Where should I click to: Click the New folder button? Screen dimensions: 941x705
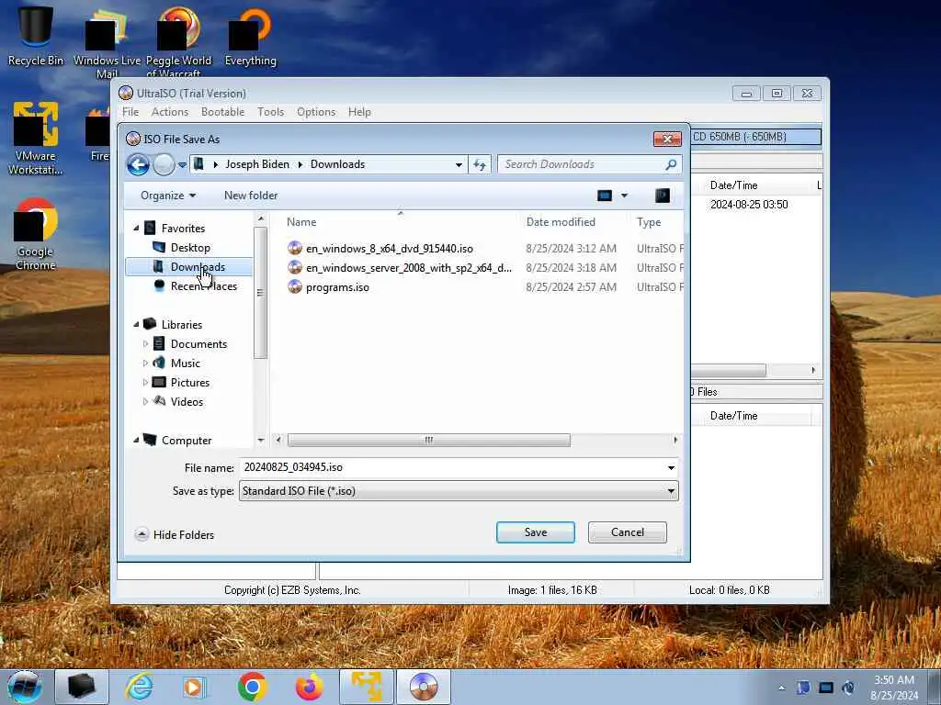click(251, 196)
